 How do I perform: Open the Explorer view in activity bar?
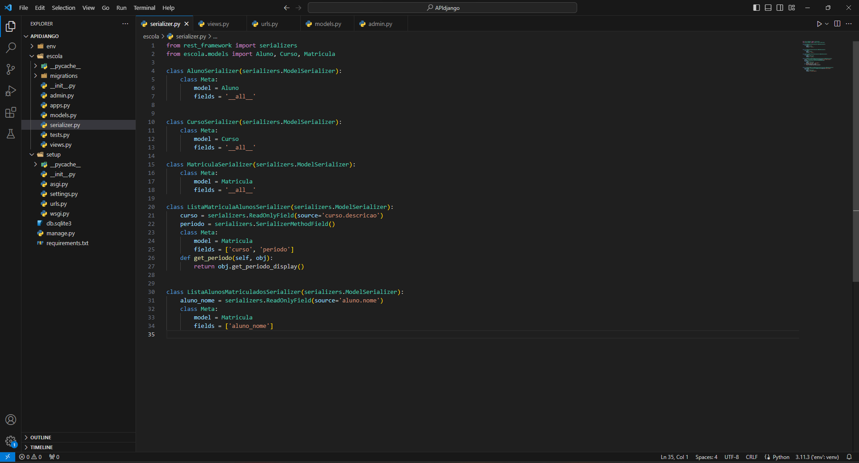coord(11,26)
